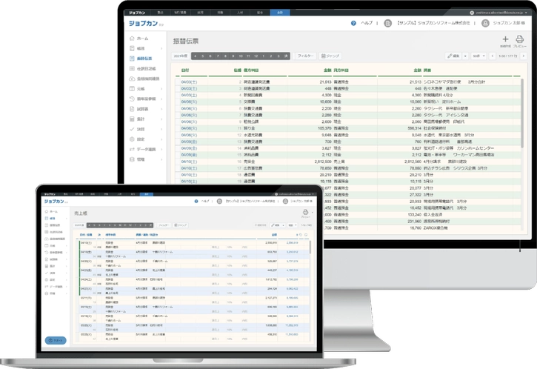Select month 12 in the monitor month bar
This screenshot has width=537, height=369.
click(256, 56)
